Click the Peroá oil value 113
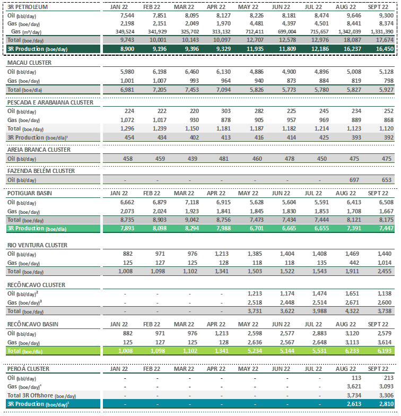The height and width of the screenshot is (416, 401). 356,378
